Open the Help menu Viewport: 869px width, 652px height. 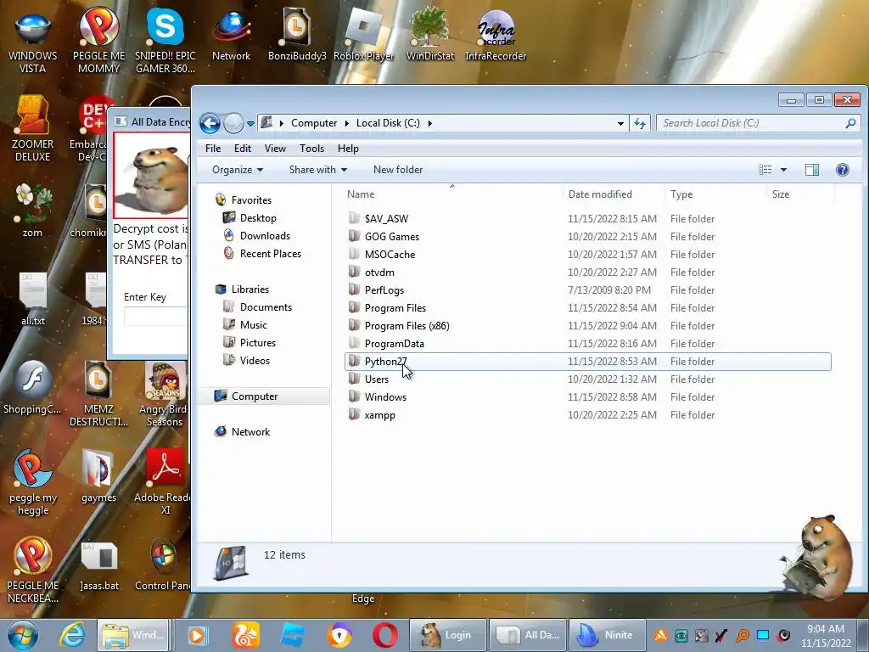tap(348, 149)
